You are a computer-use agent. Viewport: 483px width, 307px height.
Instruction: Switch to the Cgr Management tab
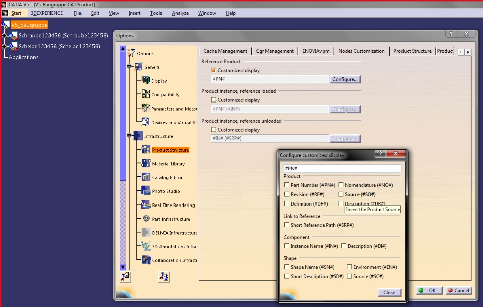click(x=275, y=51)
